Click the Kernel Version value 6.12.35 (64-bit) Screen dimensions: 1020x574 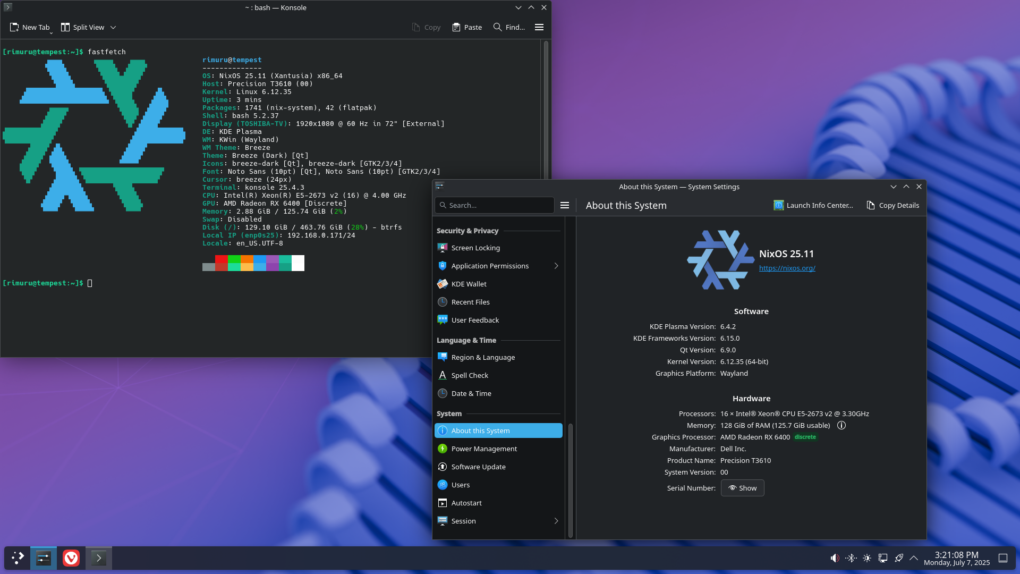[x=744, y=361]
